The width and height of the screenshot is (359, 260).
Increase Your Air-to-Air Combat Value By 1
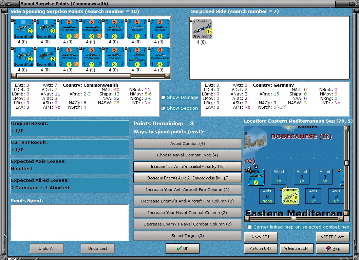[188, 167]
